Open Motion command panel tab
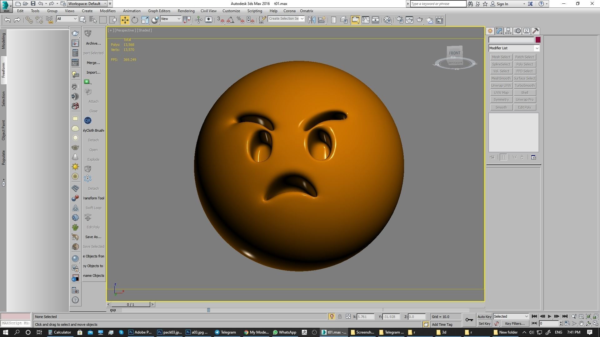Image resolution: width=600 pixels, height=337 pixels. (x=517, y=31)
